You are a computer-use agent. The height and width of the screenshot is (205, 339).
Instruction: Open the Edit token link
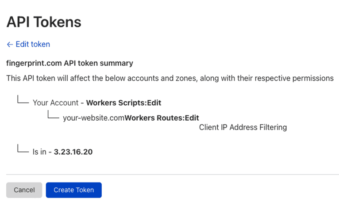pos(32,44)
